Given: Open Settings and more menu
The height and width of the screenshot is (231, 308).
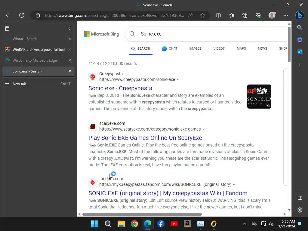Looking at the screenshot, I should tap(286, 15).
